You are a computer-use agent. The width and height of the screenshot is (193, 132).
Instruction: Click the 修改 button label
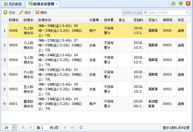[28, 12]
